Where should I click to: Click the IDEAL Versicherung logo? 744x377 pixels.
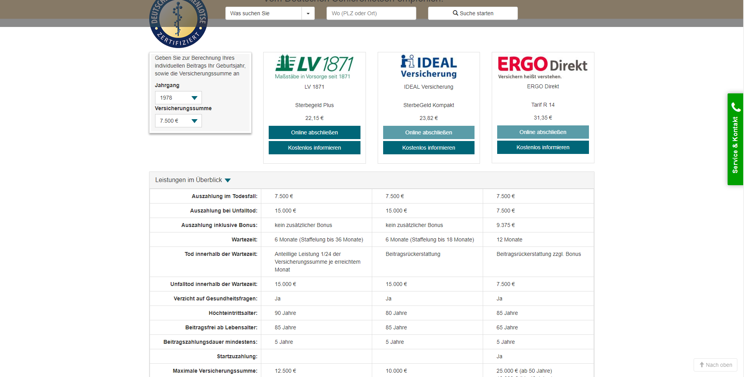429,66
